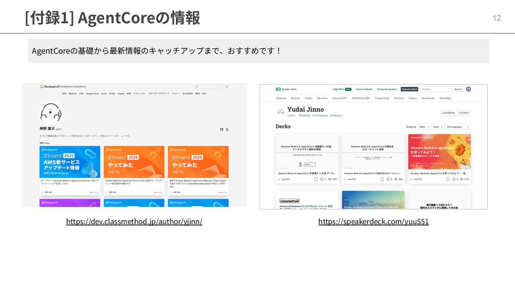
Task: Click the eye views icon beside 760
Action: coord(329,179)
